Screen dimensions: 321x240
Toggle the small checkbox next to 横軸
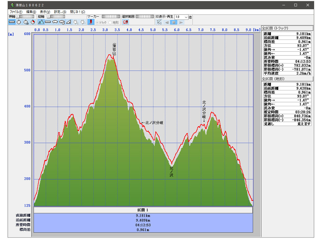pos(18,17)
